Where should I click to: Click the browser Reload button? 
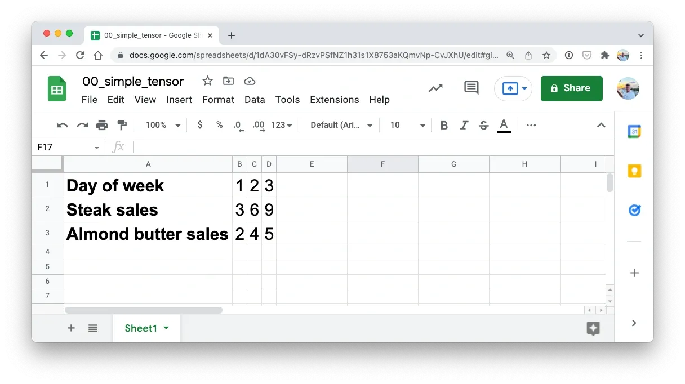pyautogui.click(x=80, y=55)
